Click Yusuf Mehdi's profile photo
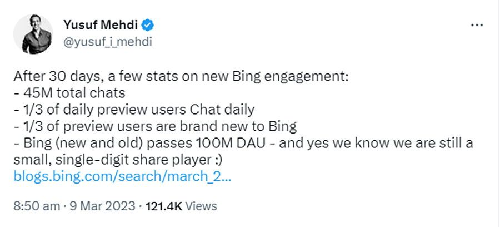This screenshot has height=227, width=500. pos(33,34)
